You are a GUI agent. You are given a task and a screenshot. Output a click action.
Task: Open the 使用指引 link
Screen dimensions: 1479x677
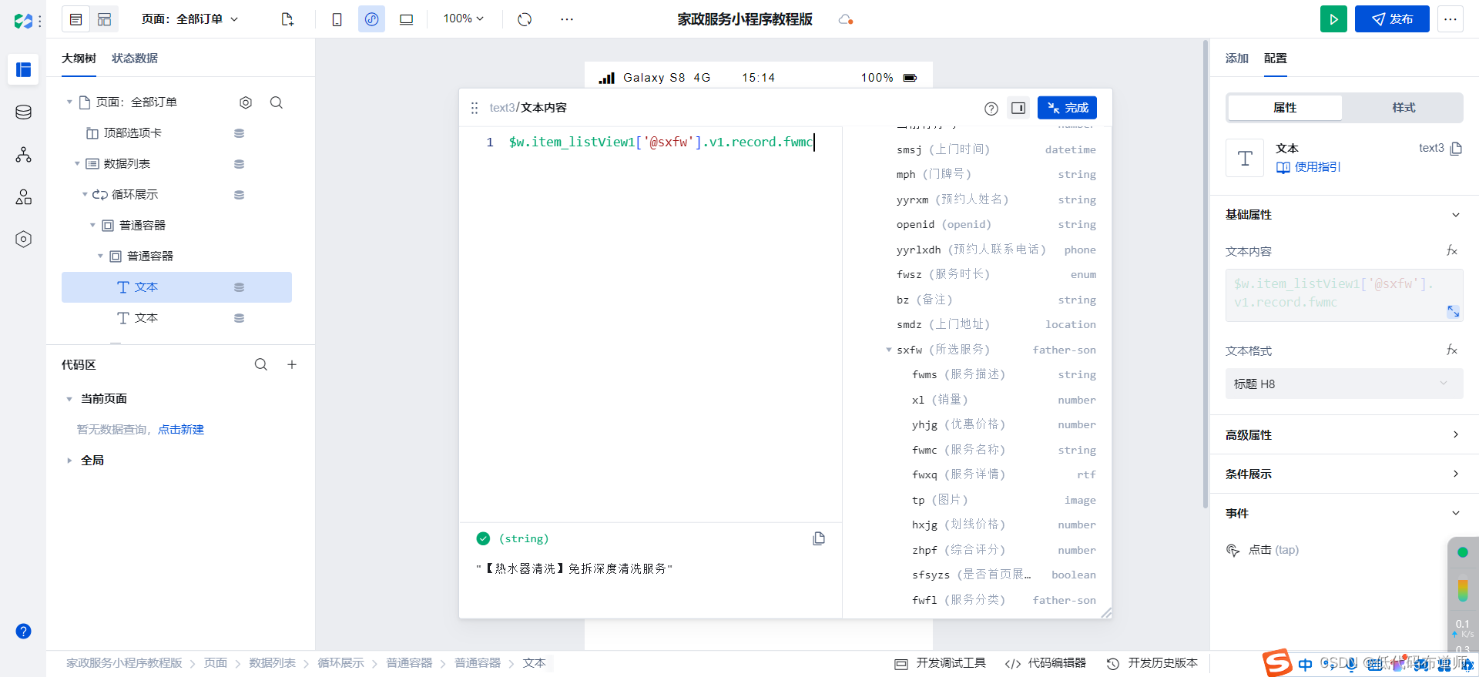[x=1309, y=167]
